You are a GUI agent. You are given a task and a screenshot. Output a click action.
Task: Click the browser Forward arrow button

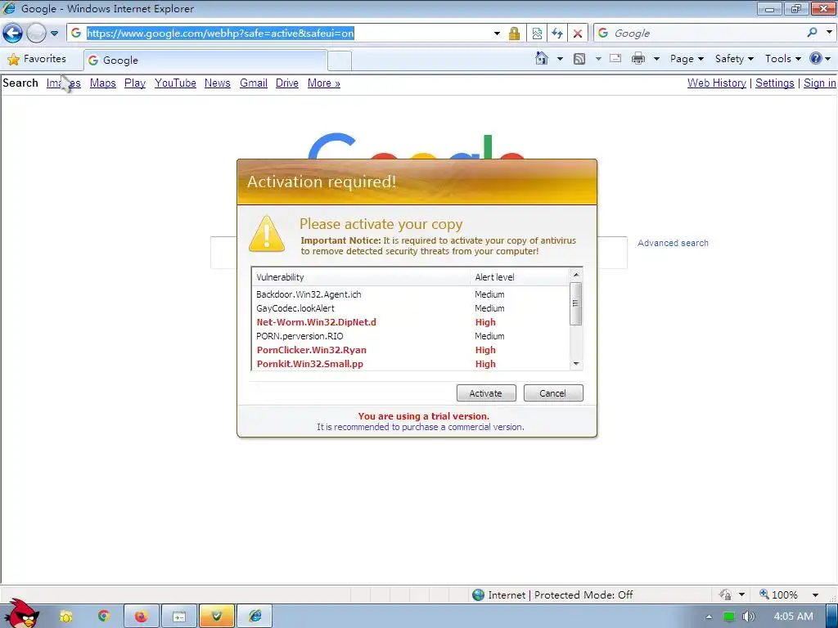pyautogui.click(x=36, y=33)
